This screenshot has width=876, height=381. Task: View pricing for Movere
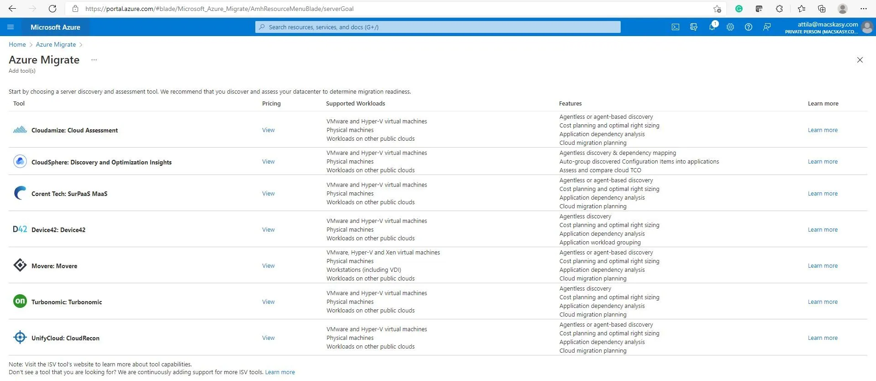269,266
